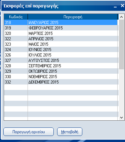Select the ΦΕΒΡΟΥΑΡΙΟΣ 2015 row
Screen dimensions: 125x142
[61, 28]
